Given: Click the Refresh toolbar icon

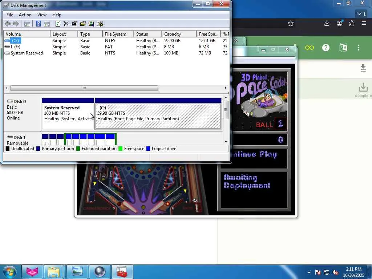Looking at the screenshot, I should 58,24.
